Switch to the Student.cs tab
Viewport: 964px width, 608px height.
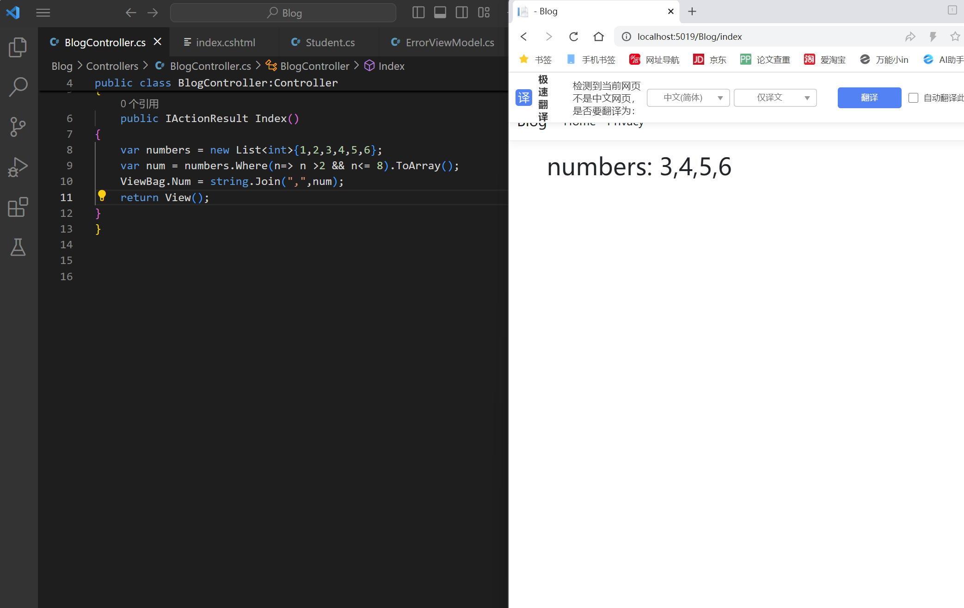(x=330, y=43)
